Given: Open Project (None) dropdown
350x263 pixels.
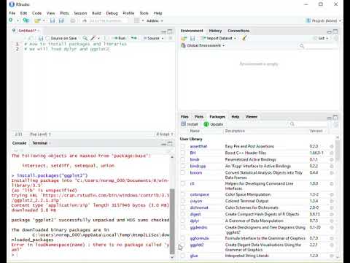Looking at the screenshot, I should click(x=323, y=20).
